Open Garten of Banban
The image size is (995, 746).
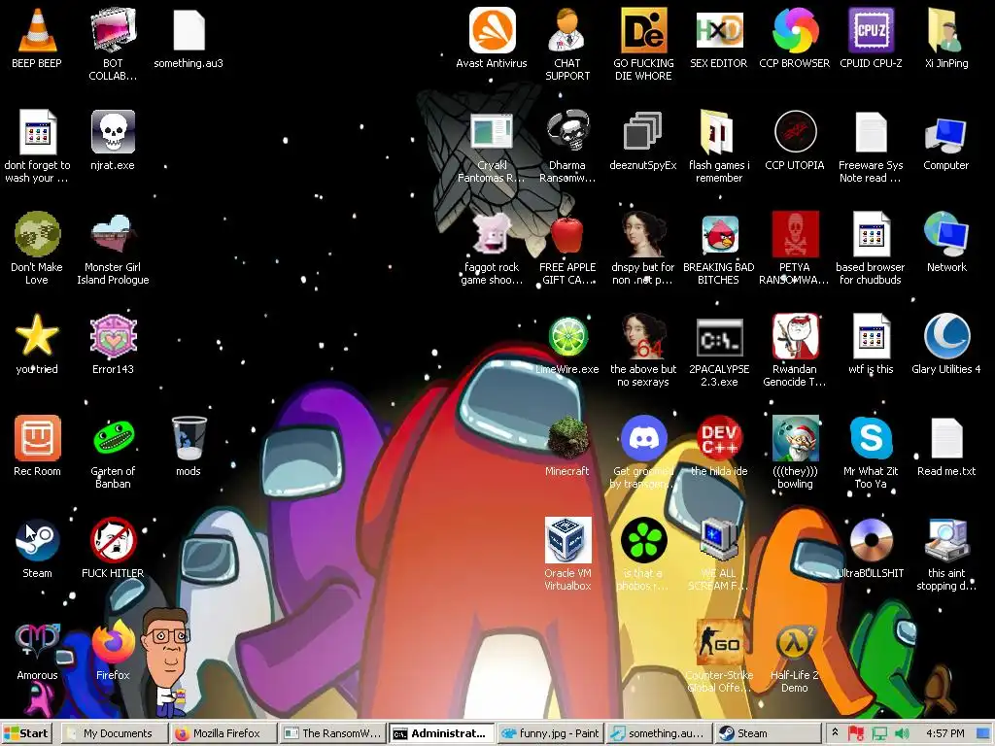click(x=113, y=438)
